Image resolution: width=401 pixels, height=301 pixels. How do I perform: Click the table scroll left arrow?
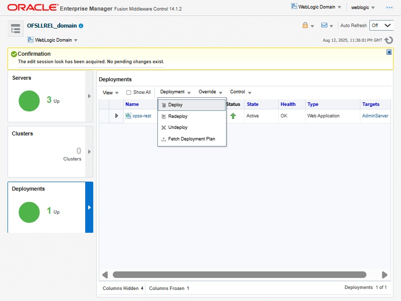pos(105,275)
